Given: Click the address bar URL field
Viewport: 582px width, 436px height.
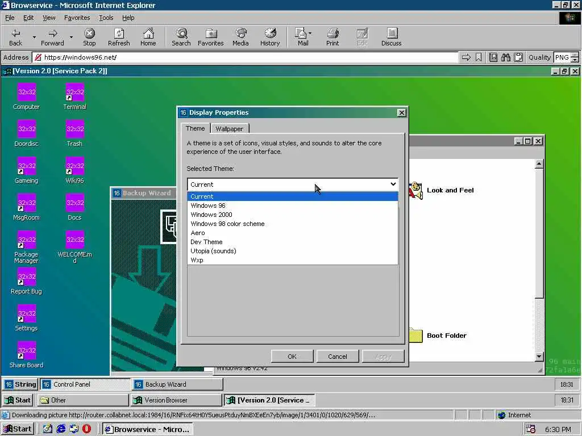Looking at the screenshot, I should point(245,57).
